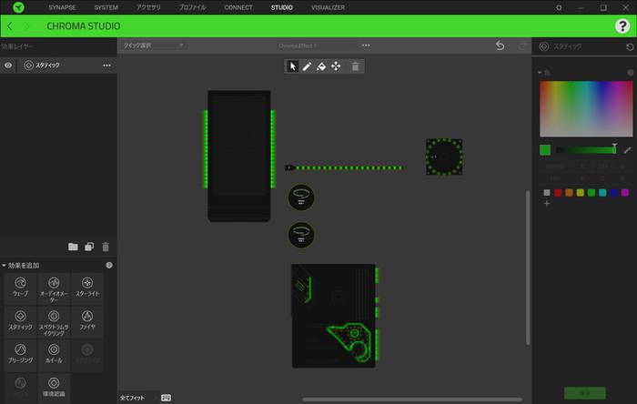Click the green save button at bottom right

[584, 393]
